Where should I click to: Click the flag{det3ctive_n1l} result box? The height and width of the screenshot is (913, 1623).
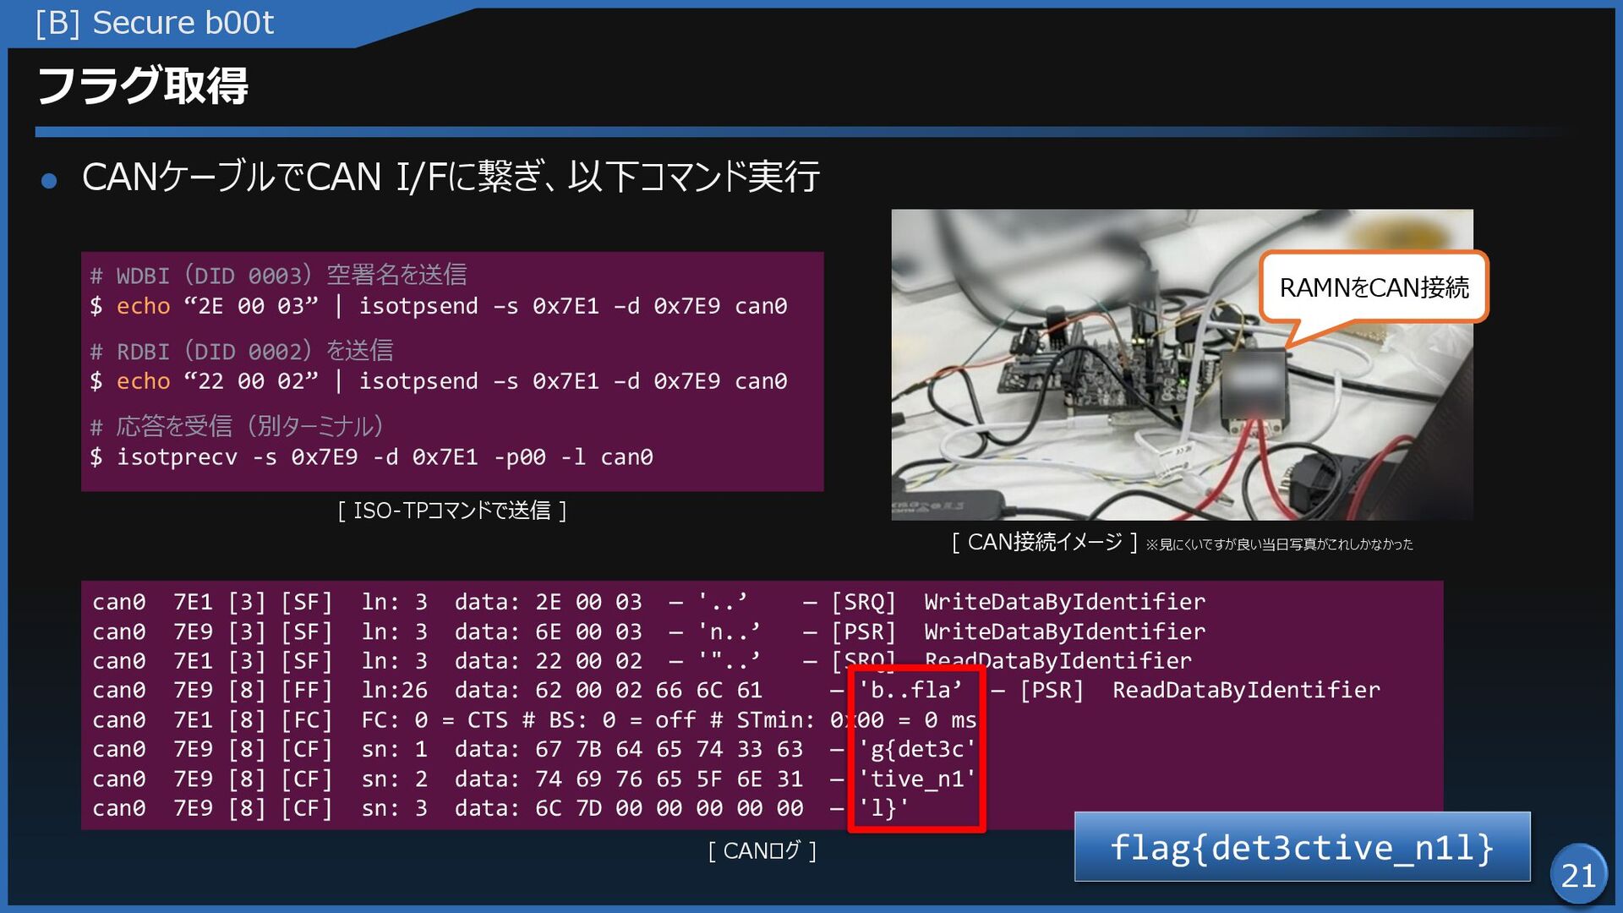click(1302, 847)
